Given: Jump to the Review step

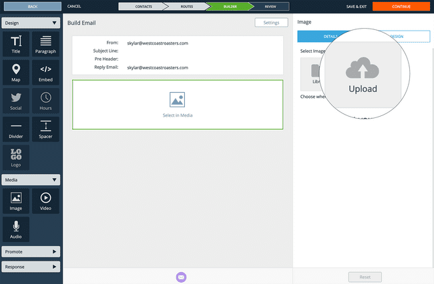Looking at the screenshot, I should 270,7.
